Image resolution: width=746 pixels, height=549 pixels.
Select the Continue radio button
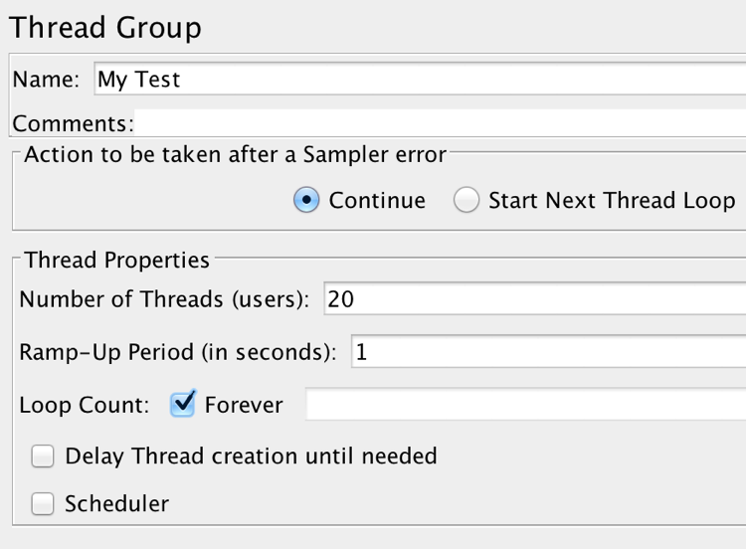coord(306,201)
